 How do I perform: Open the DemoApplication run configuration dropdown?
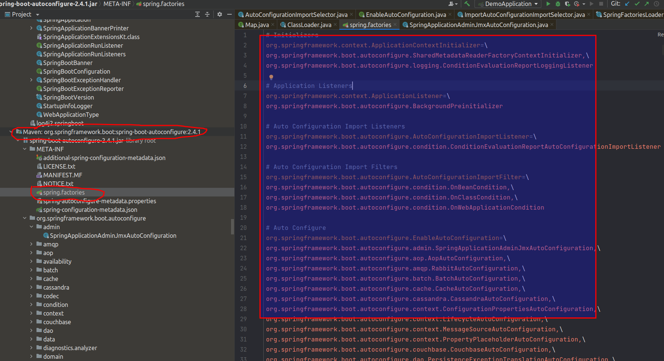point(508,4)
